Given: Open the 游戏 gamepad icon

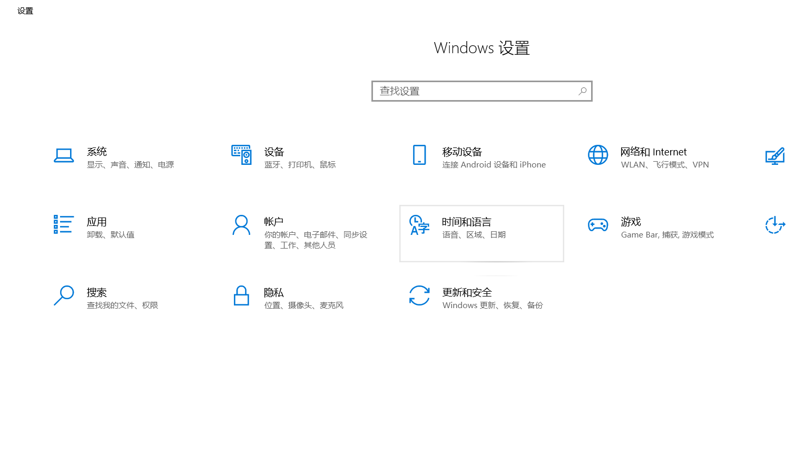Looking at the screenshot, I should (x=598, y=225).
